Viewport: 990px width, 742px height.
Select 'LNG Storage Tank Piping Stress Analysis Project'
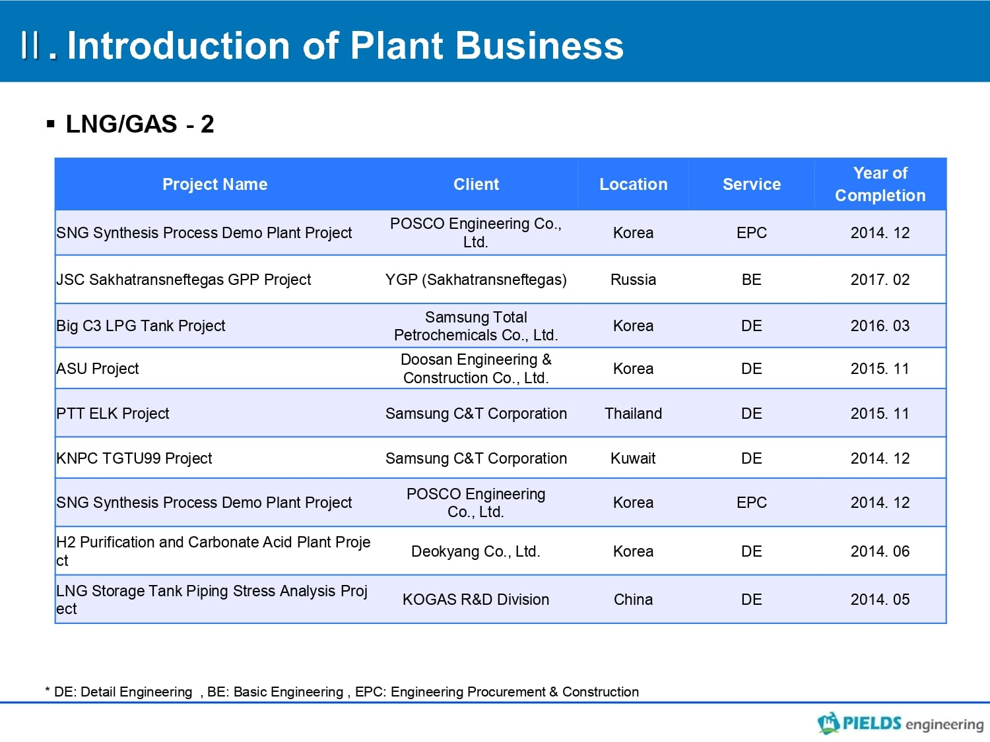212,600
